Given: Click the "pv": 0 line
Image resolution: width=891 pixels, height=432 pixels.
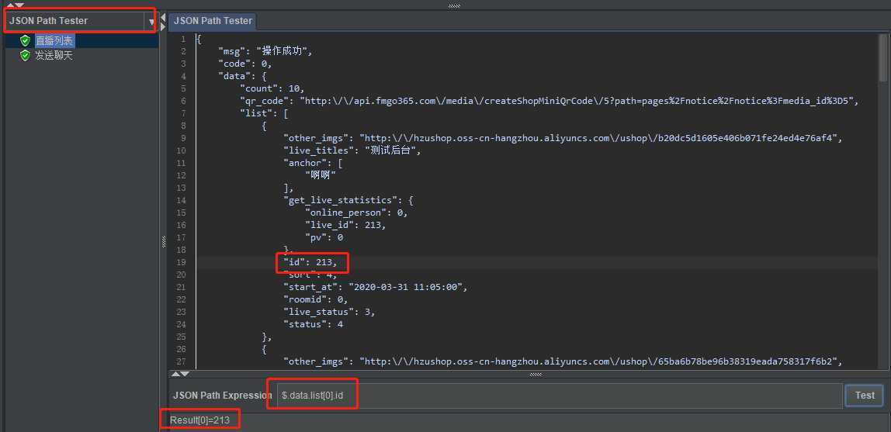Looking at the screenshot, I should click(324, 237).
